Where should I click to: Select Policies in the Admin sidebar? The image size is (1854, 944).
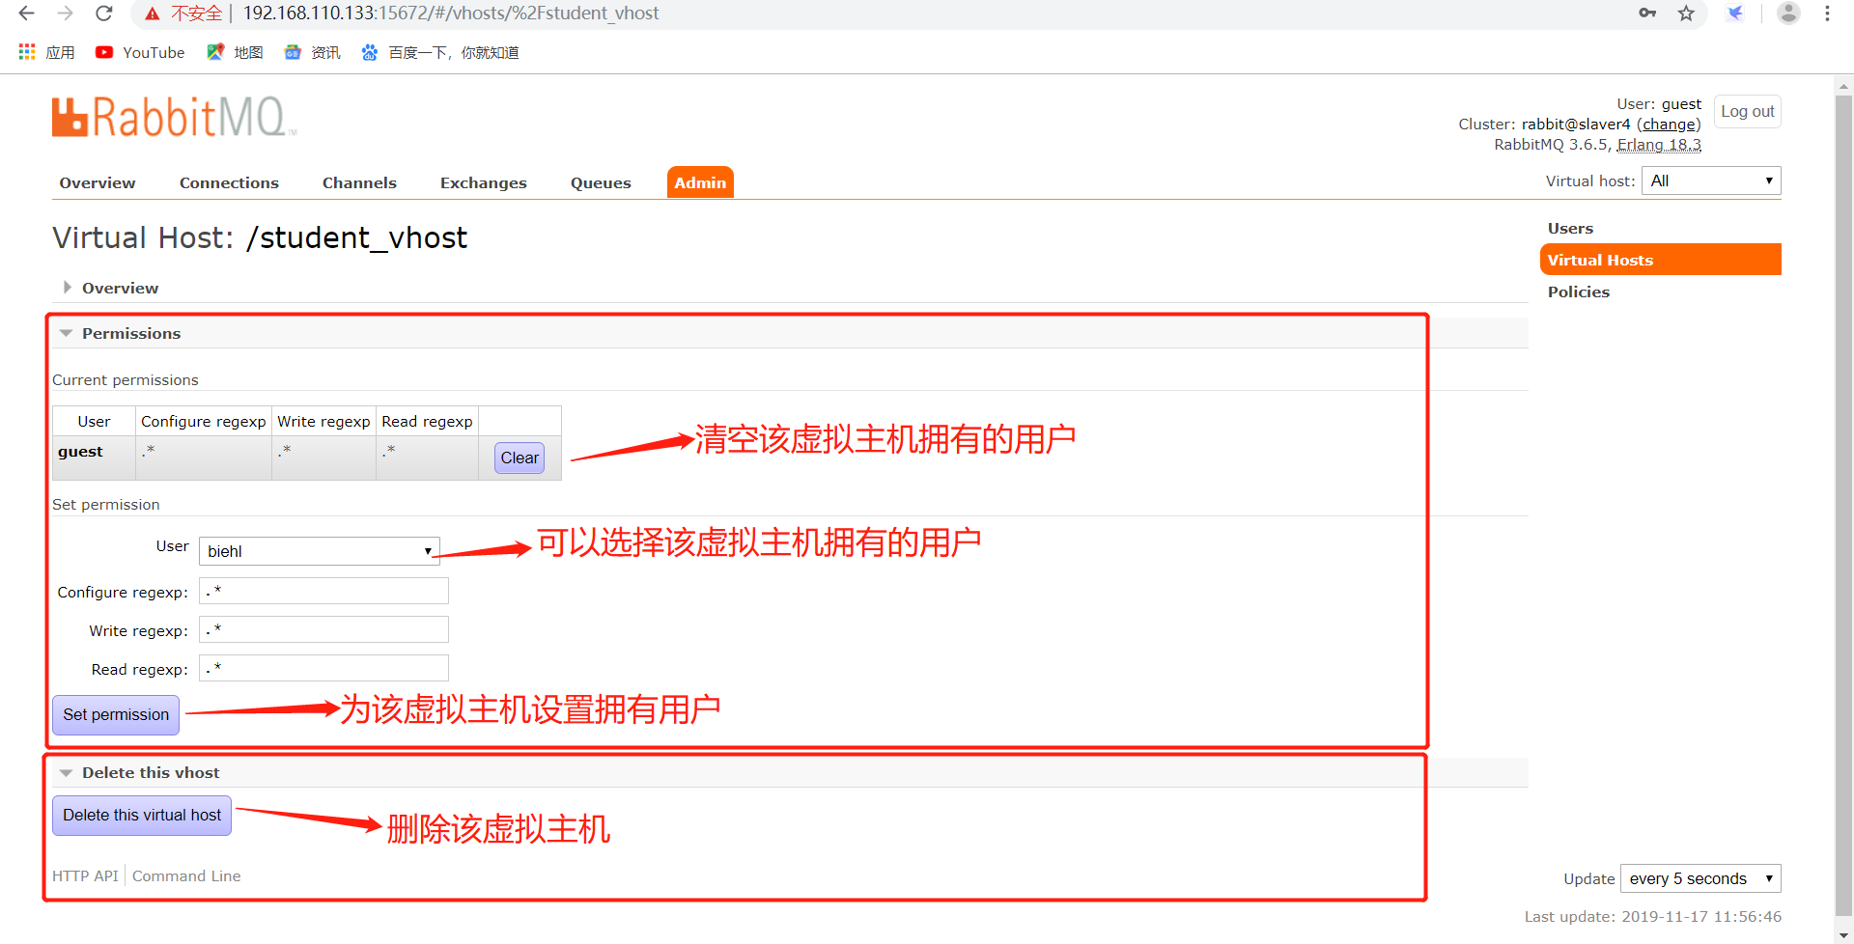pyautogui.click(x=1579, y=292)
